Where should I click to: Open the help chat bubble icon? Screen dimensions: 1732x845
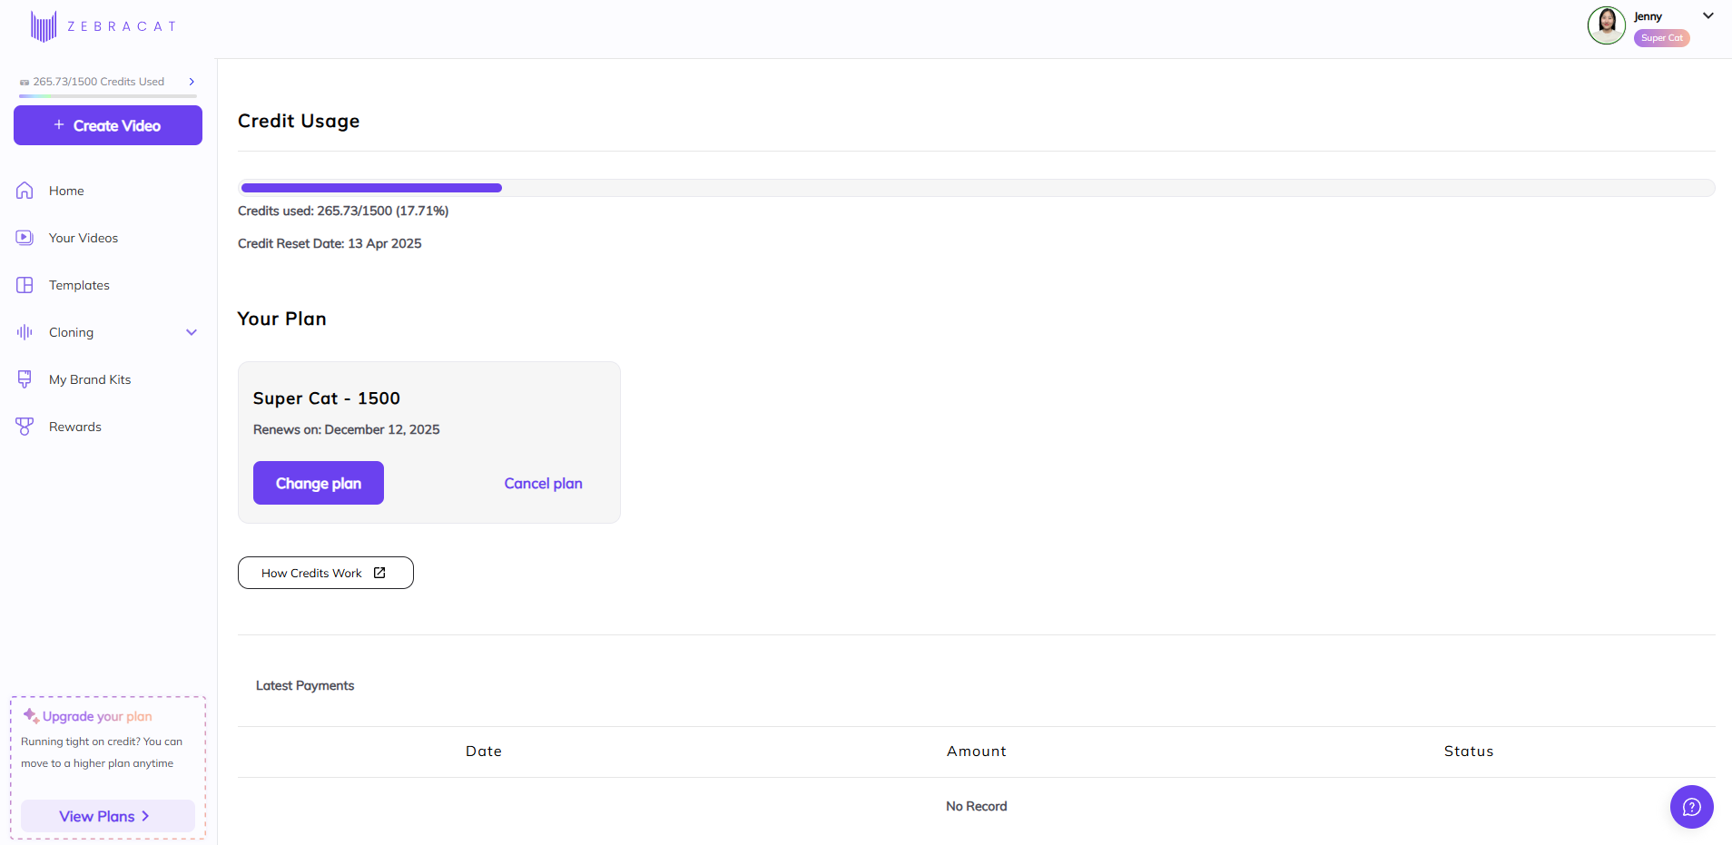point(1692,807)
